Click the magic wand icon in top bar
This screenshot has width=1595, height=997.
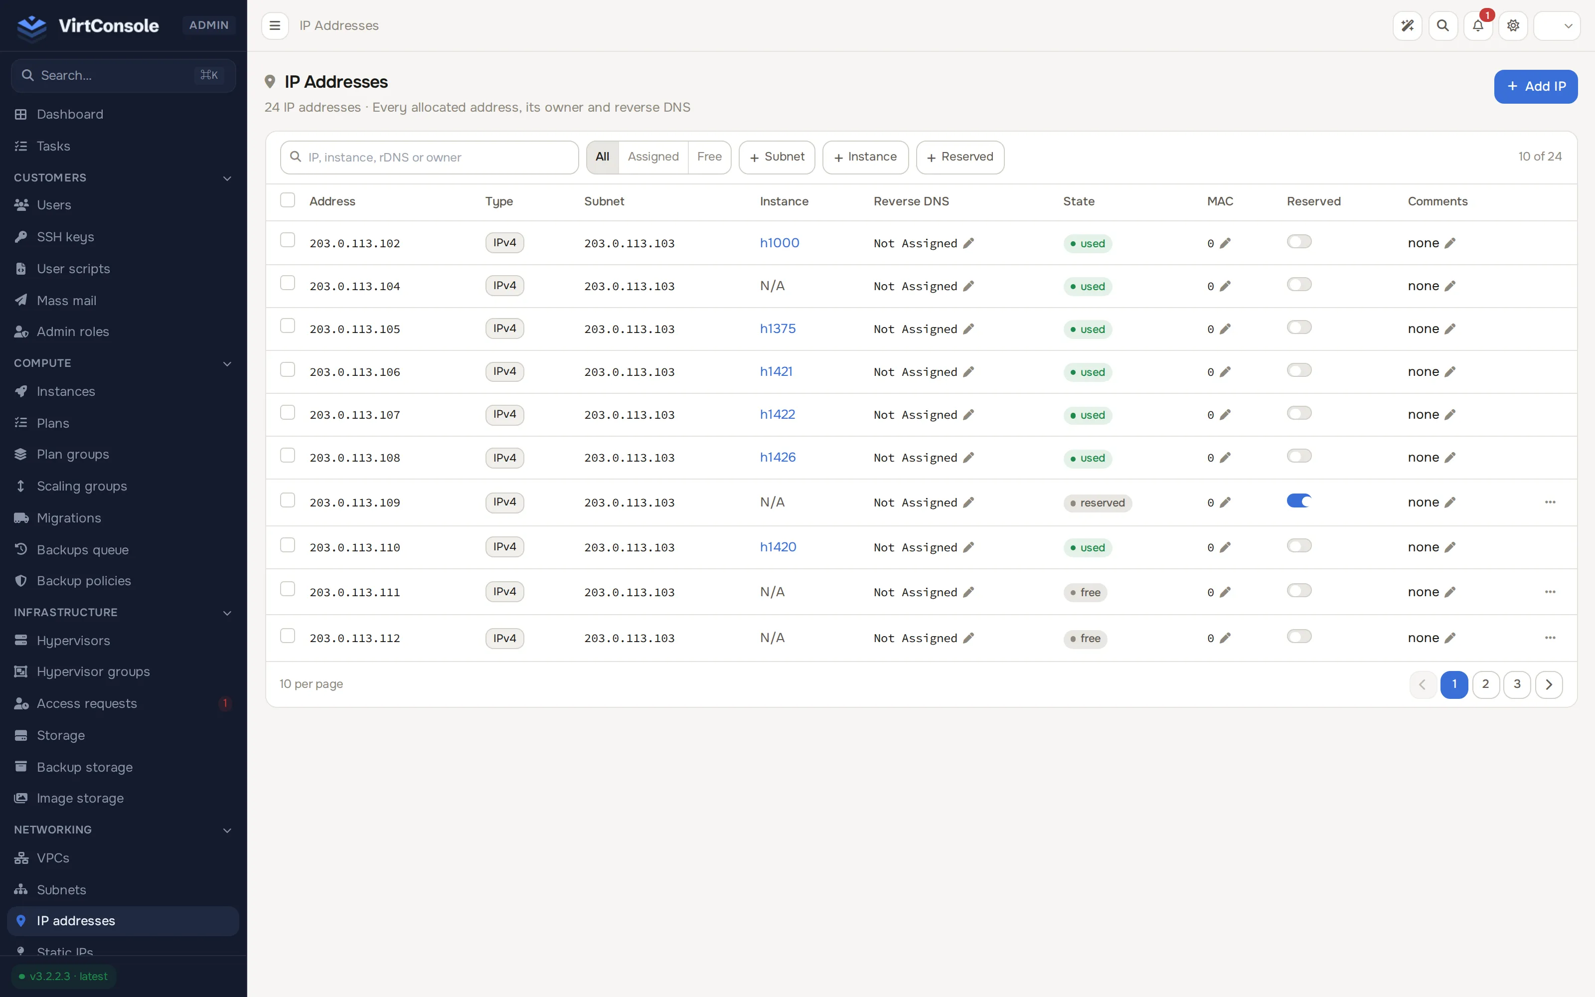[x=1407, y=26]
